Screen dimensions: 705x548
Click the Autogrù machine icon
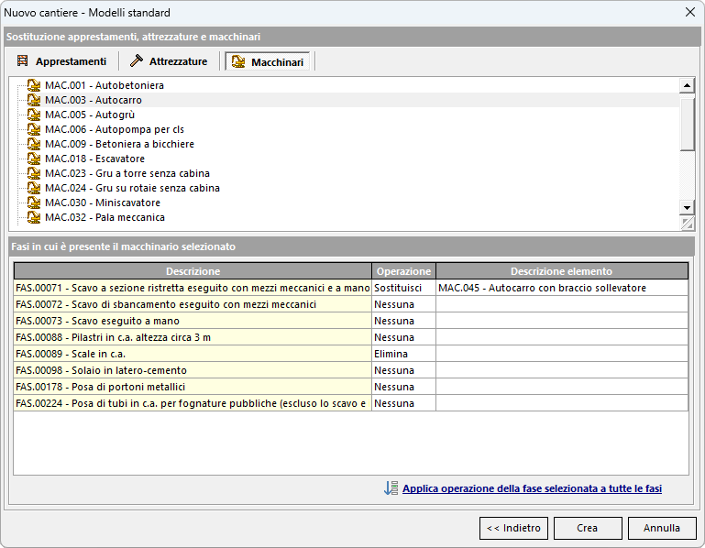click(x=34, y=115)
